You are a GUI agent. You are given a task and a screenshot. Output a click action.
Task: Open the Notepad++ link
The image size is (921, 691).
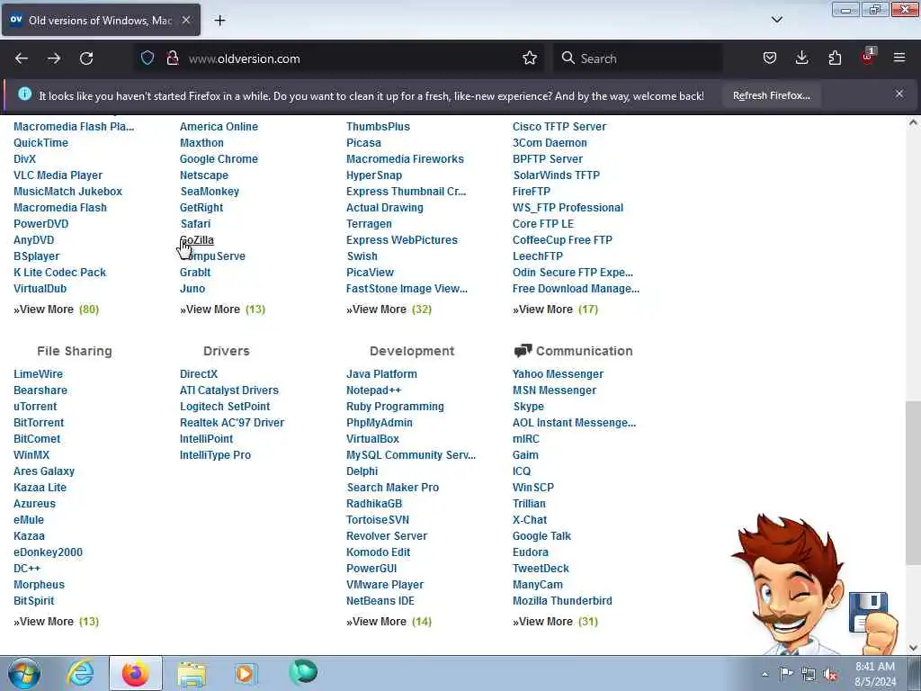pos(373,390)
